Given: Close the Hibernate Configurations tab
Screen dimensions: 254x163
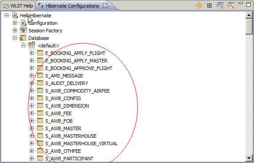Looking at the screenshot, I should pos(105,6).
